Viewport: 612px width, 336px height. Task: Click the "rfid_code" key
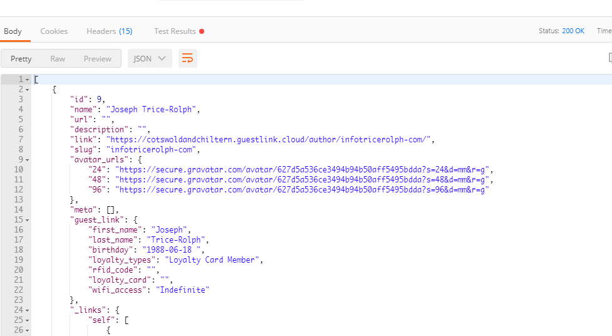tap(113, 270)
